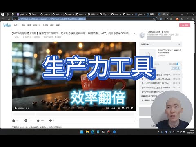Click the grey follow button under the uploader name
This screenshot has height=147, width=196.
(159, 38)
